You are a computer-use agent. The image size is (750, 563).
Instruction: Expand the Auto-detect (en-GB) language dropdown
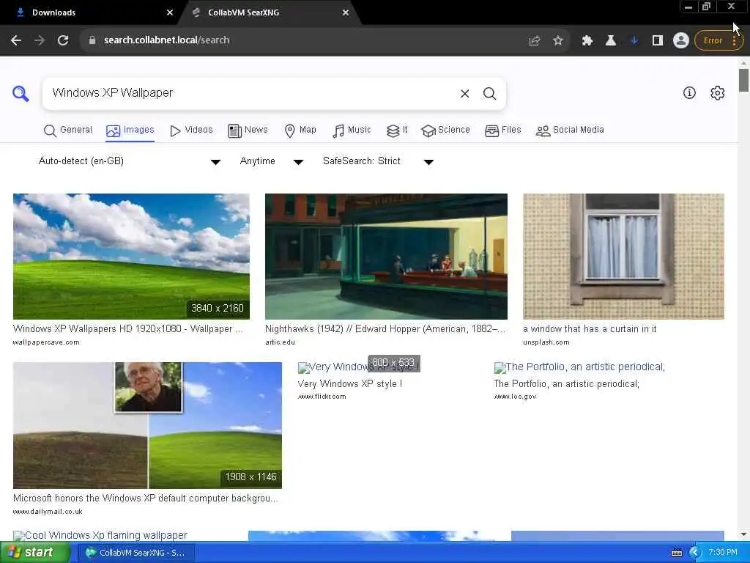pyautogui.click(x=129, y=161)
